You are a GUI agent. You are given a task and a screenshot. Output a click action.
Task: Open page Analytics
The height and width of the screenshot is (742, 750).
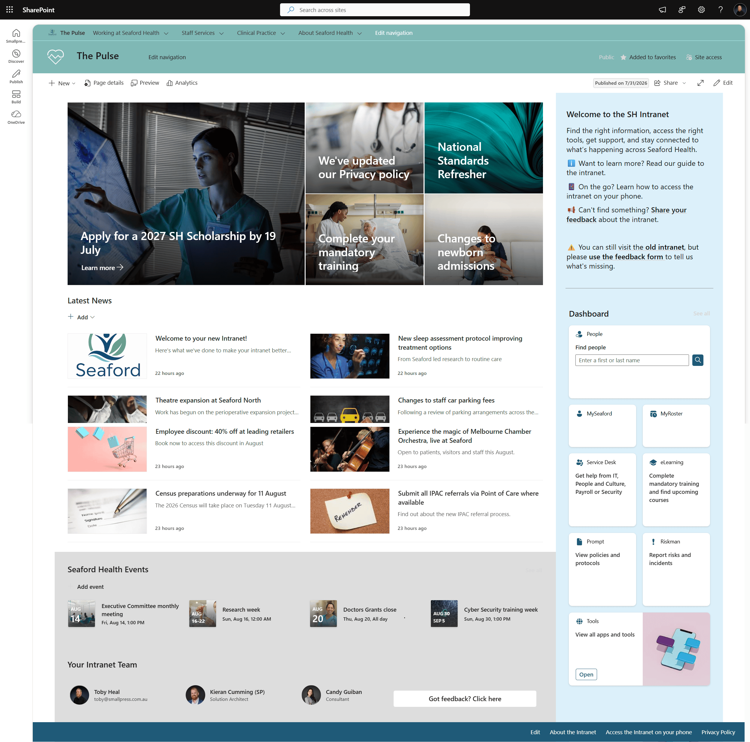point(182,83)
